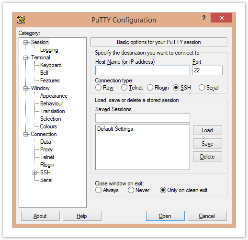Open the Behaviour settings category

(52, 103)
